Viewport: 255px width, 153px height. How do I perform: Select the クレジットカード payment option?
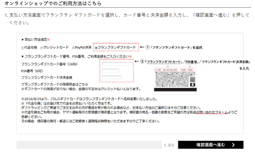[x=42, y=47]
